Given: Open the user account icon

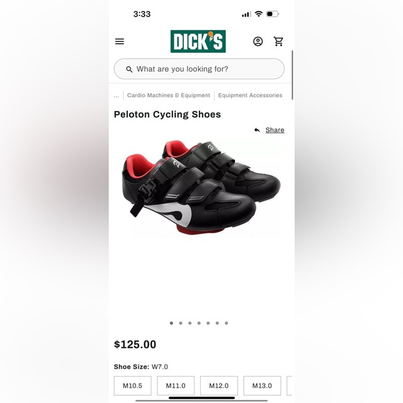Looking at the screenshot, I should [258, 42].
